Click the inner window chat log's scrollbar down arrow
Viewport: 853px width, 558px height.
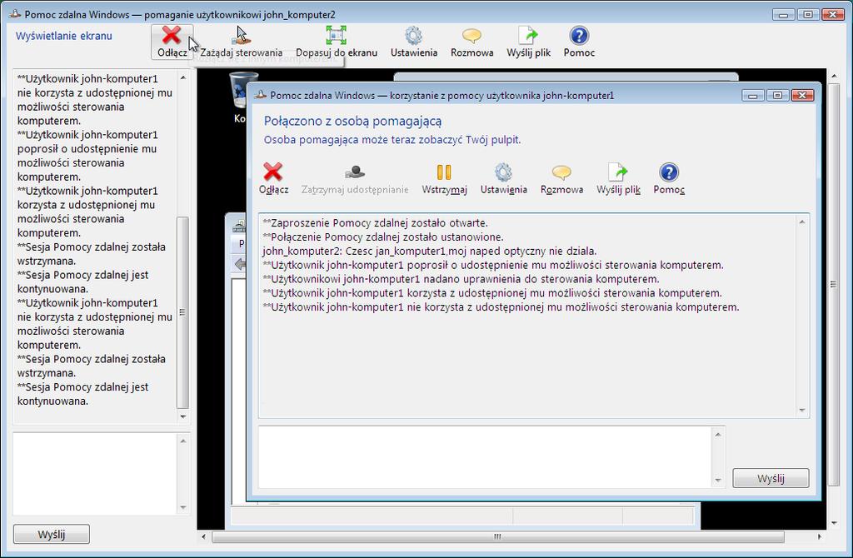pyautogui.click(x=802, y=410)
